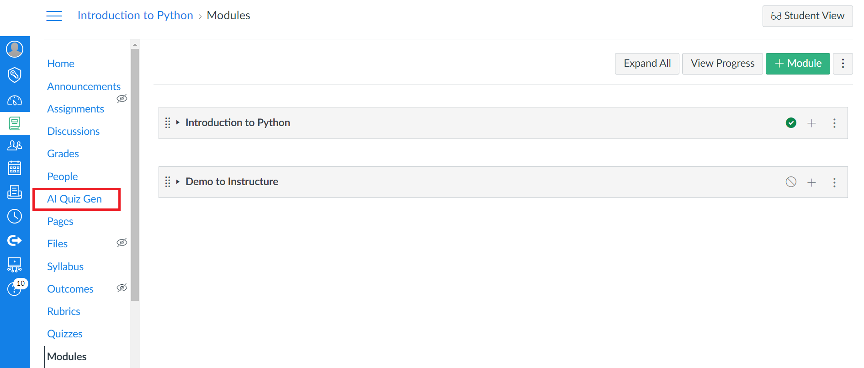This screenshot has width=864, height=368.
Task: Open Rubrics in course navigation
Action: [x=64, y=311]
